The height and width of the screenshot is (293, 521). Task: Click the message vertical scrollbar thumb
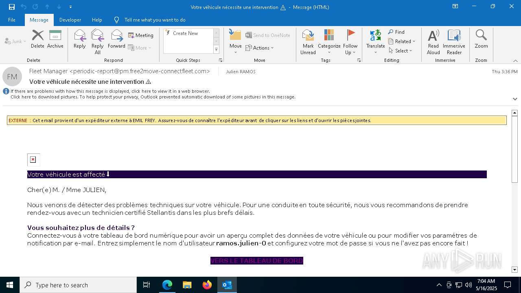pos(514,149)
